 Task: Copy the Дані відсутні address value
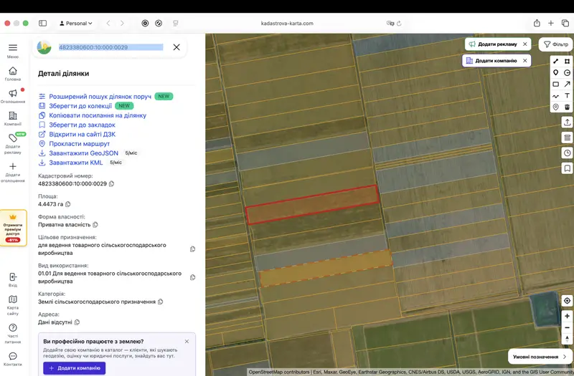77,322
